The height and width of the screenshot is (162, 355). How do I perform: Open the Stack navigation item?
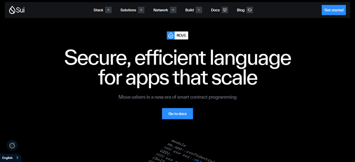pos(98,10)
